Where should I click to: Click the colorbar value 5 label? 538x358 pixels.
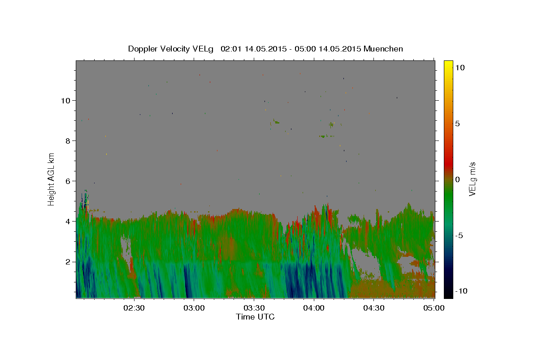pyautogui.click(x=457, y=124)
